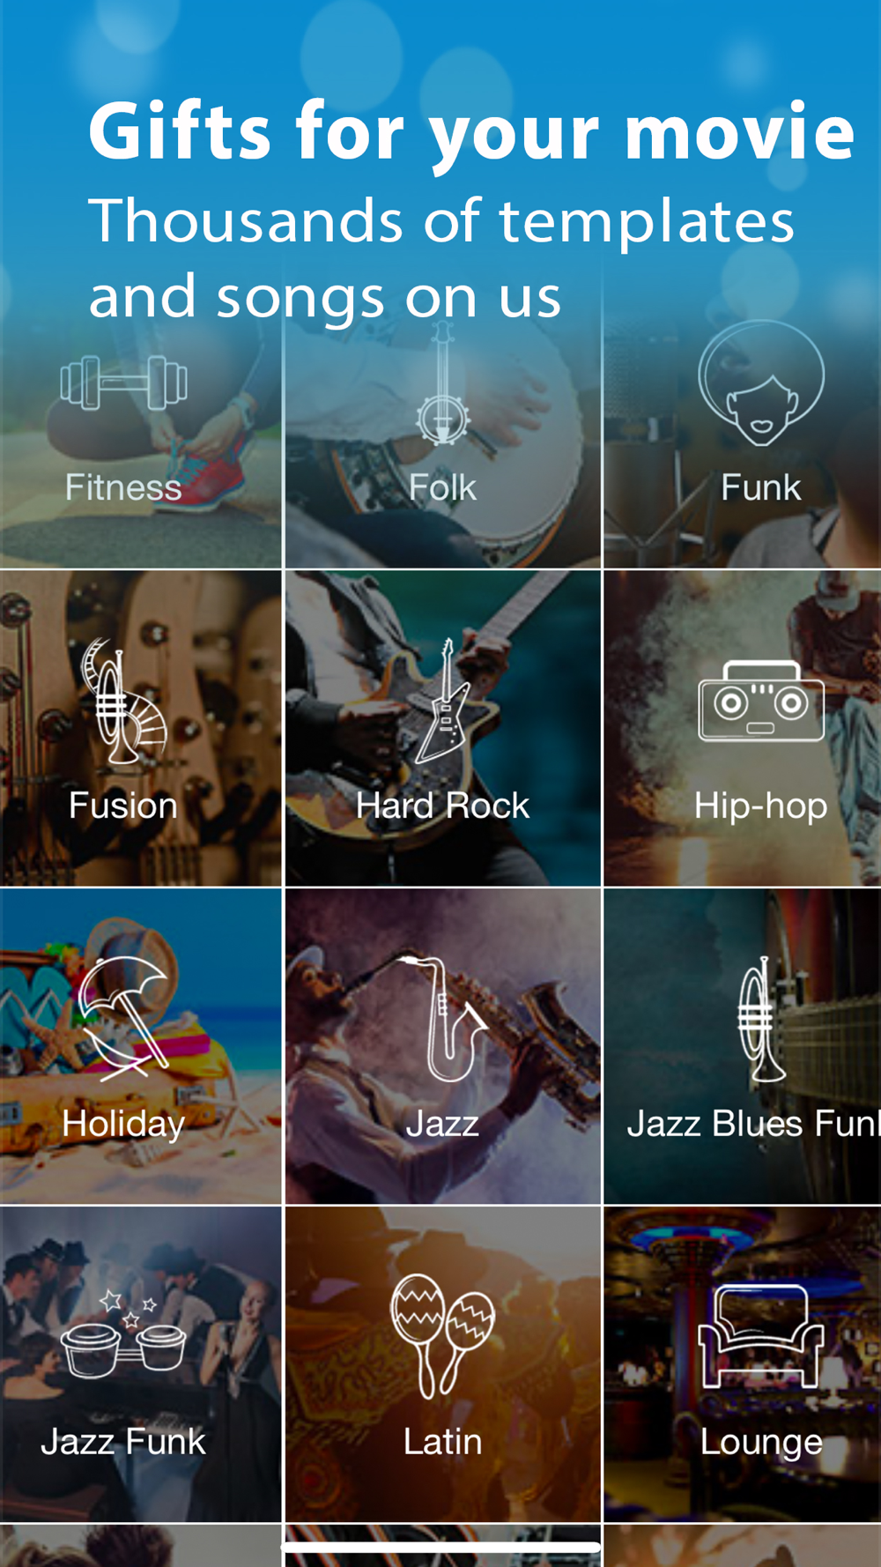Image resolution: width=881 pixels, height=1567 pixels.
Task: Open the Latin genre tile label
Action: click(x=442, y=1442)
